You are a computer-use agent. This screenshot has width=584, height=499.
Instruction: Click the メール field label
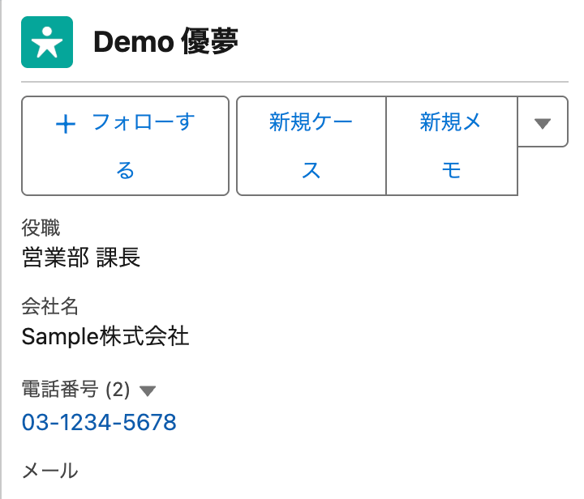click(50, 471)
